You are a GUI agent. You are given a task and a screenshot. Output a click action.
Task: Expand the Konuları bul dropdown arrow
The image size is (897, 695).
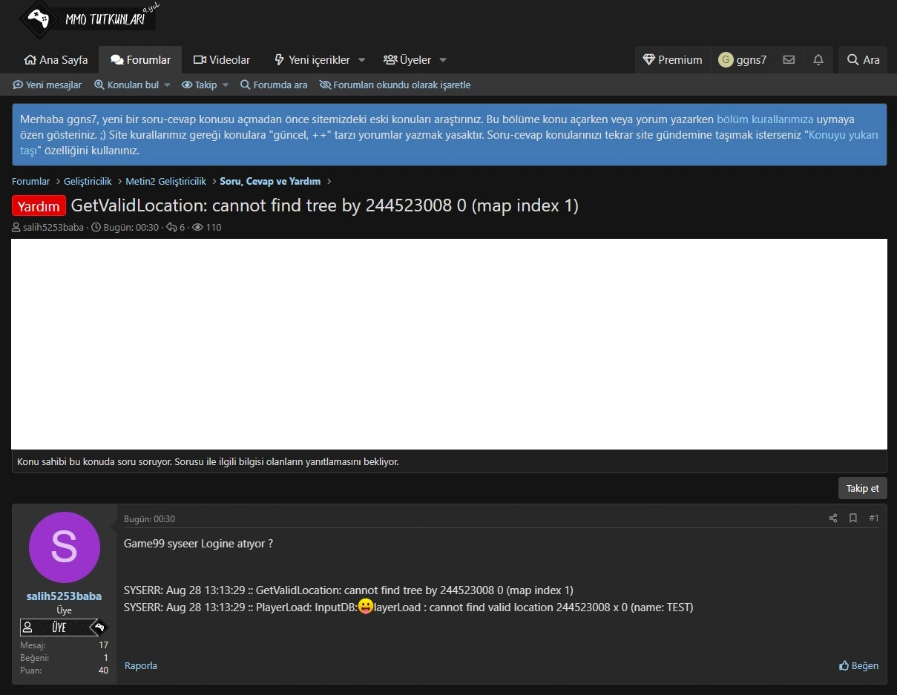(167, 85)
